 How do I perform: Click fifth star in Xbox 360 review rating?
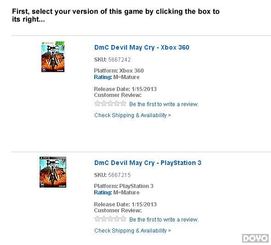pos(123,103)
